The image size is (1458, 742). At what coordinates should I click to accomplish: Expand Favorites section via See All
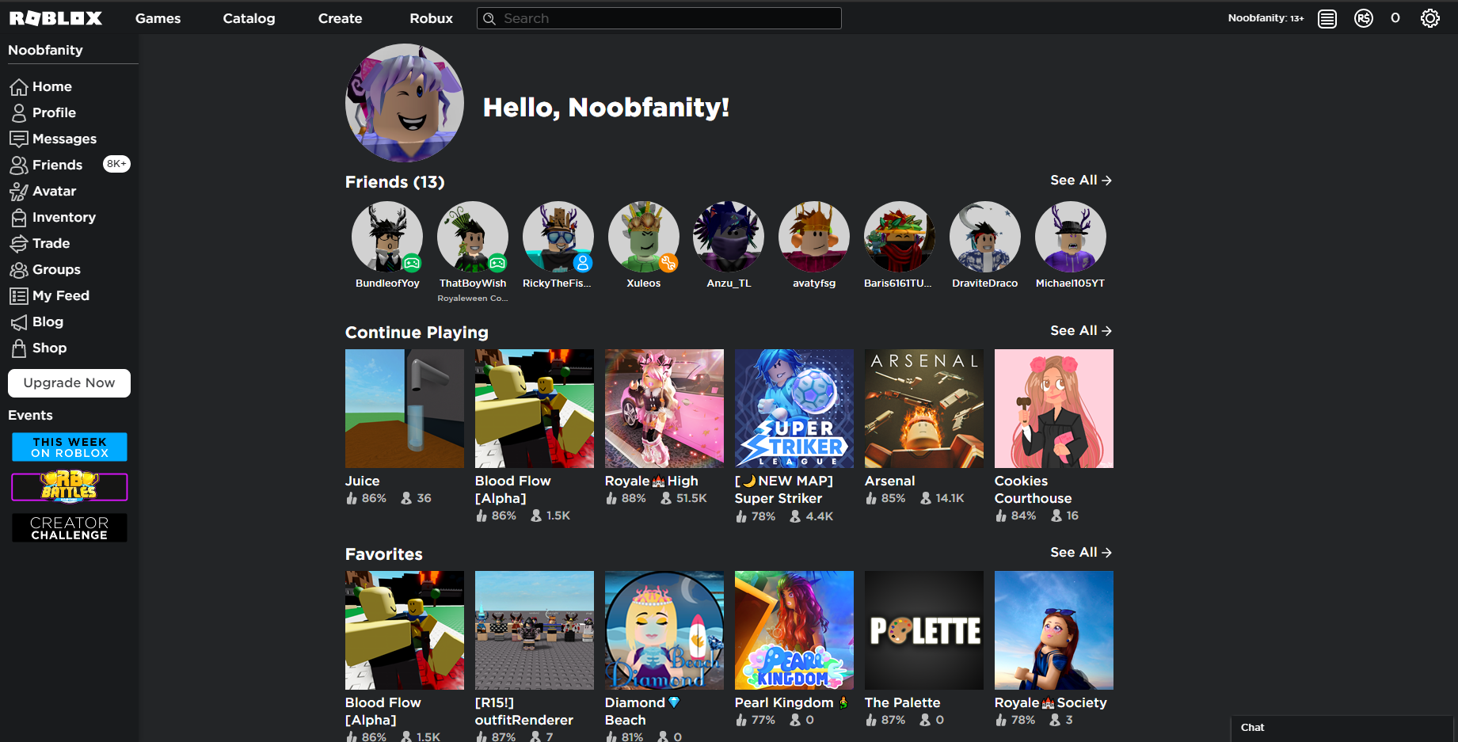click(x=1080, y=553)
